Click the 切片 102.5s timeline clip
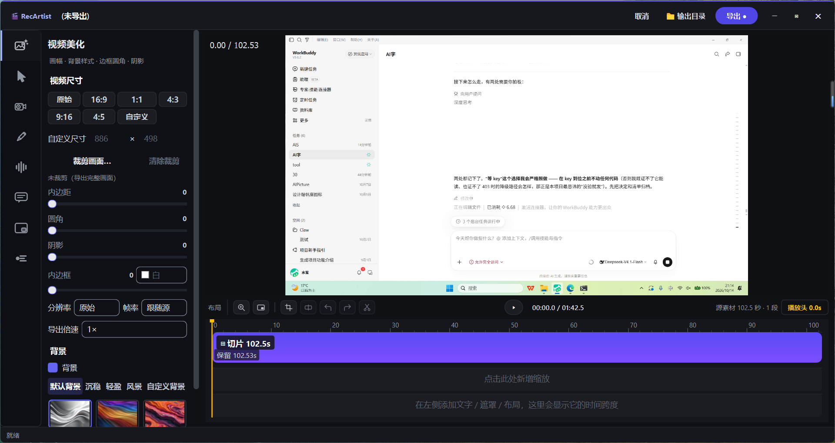The width and height of the screenshot is (835, 443). click(x=517, y=348)
